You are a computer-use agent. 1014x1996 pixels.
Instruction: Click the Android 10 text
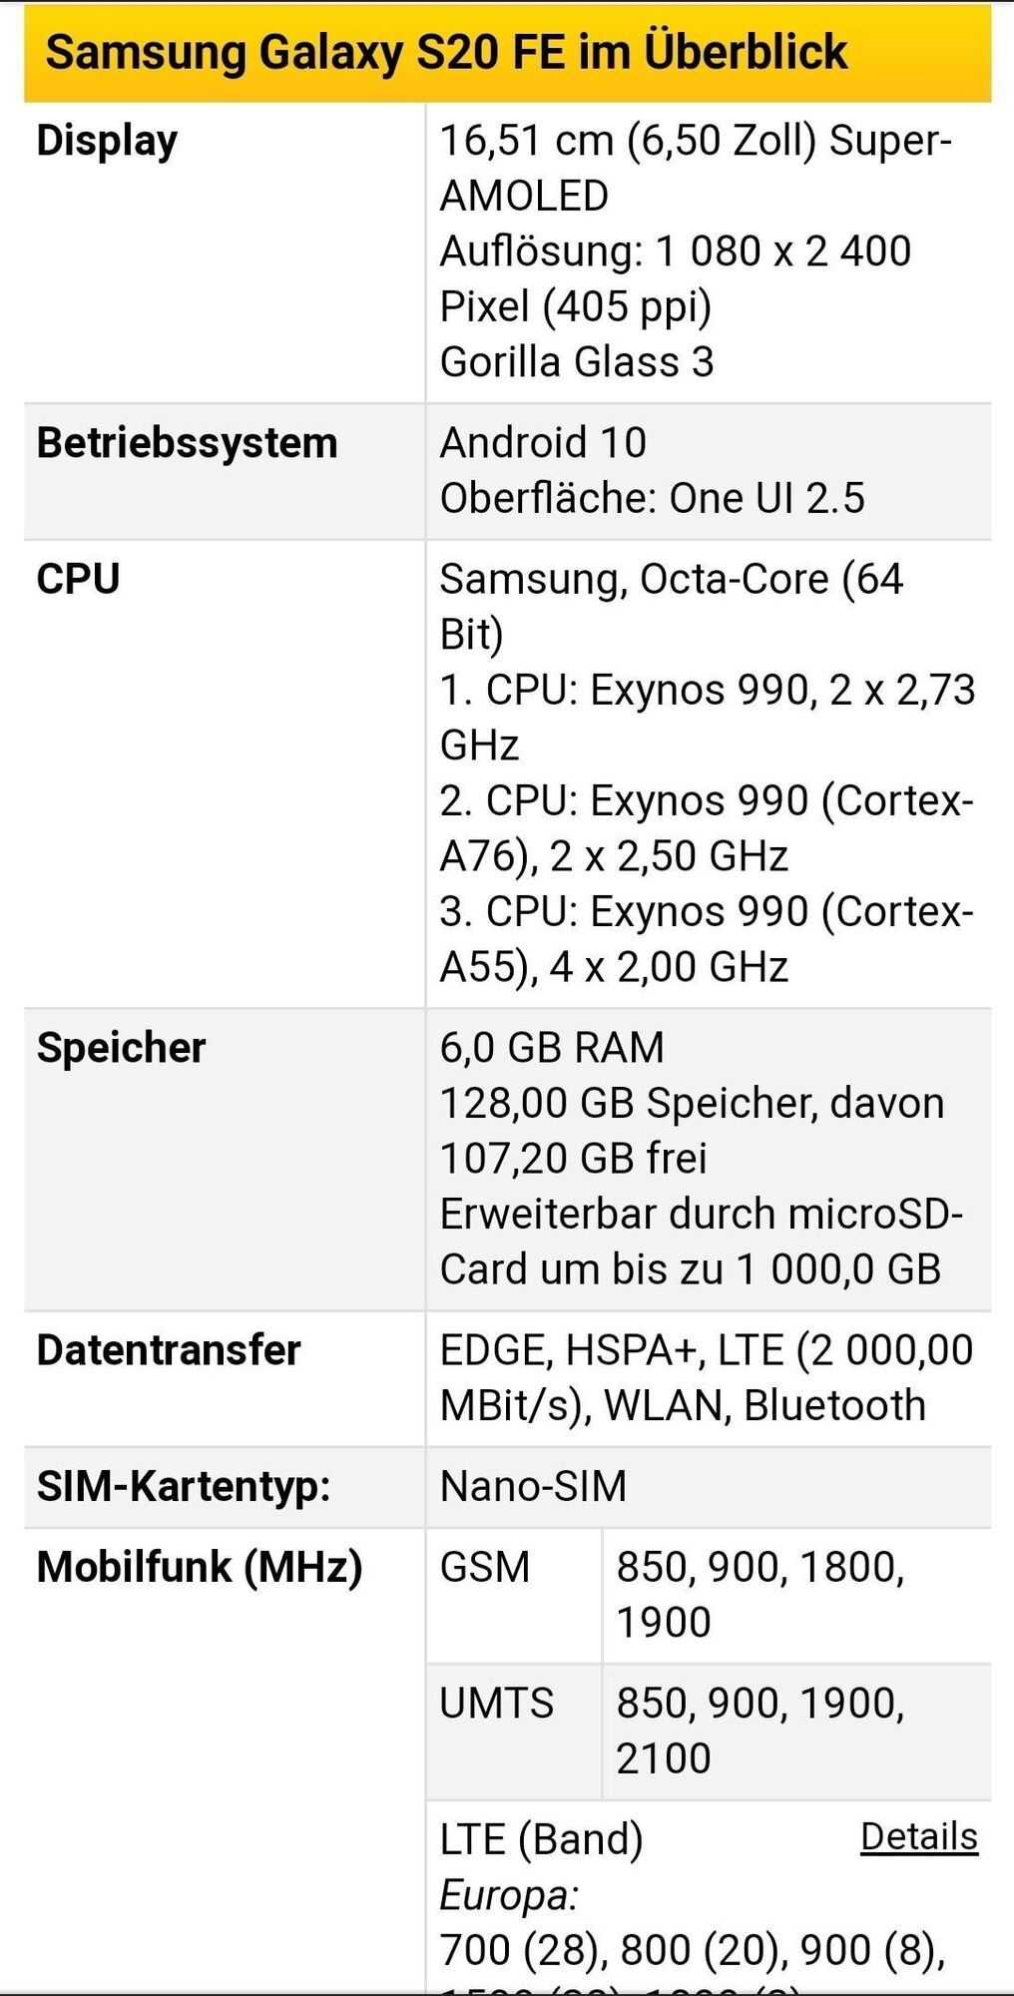click(543, 443)
